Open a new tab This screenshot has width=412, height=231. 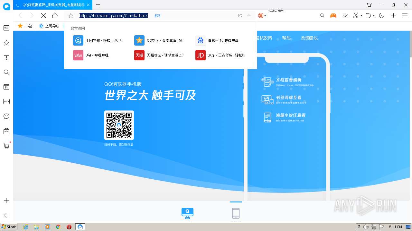98,5
